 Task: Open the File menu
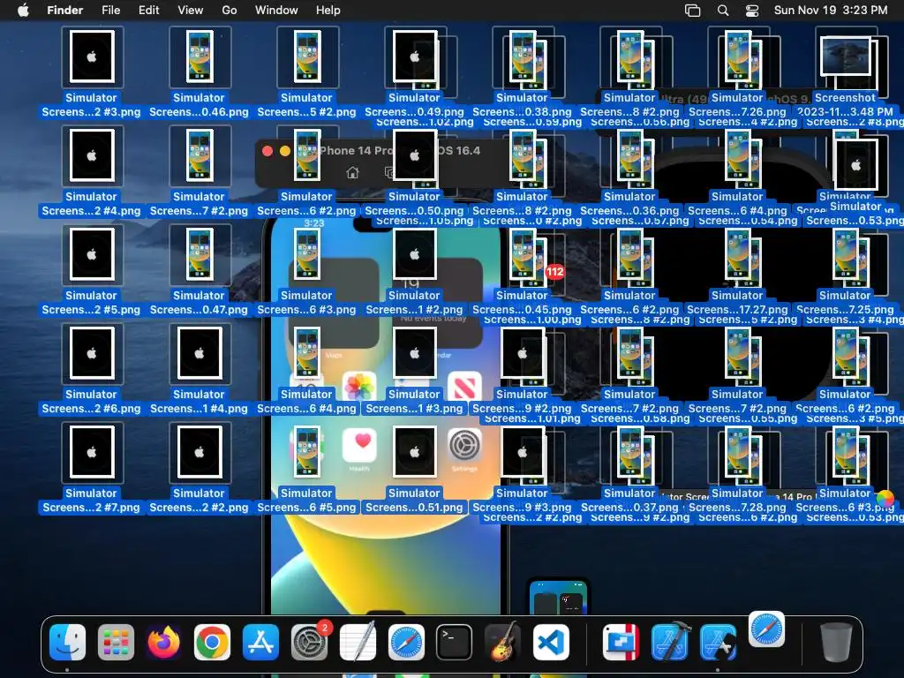(110, 10)
